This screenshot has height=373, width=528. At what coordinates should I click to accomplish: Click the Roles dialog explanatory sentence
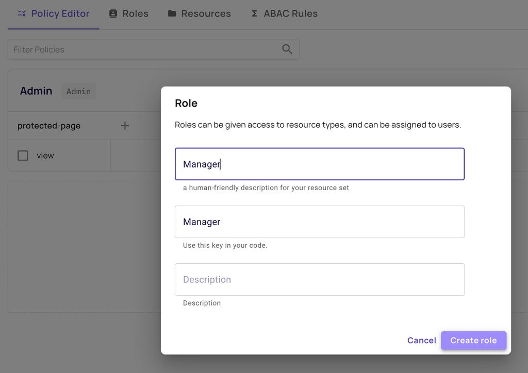(x=318, y=125)
